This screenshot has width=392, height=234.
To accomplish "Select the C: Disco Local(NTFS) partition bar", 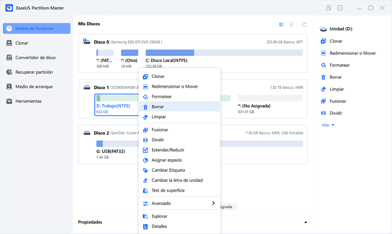I will point(224,53).
